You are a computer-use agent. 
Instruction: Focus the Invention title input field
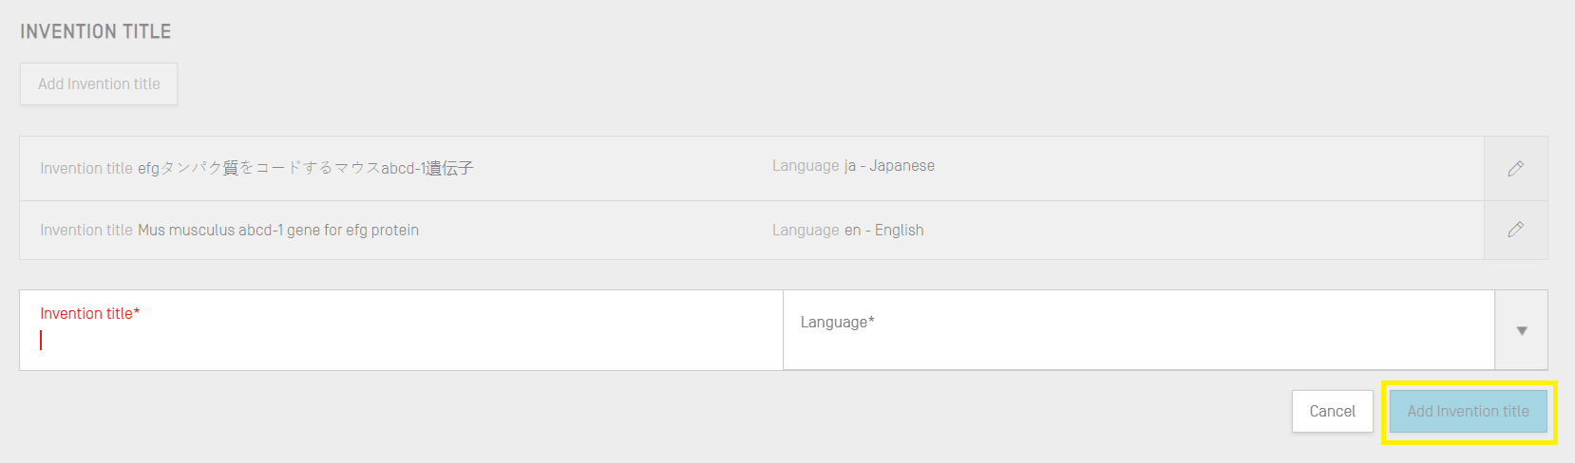(401, 340)
